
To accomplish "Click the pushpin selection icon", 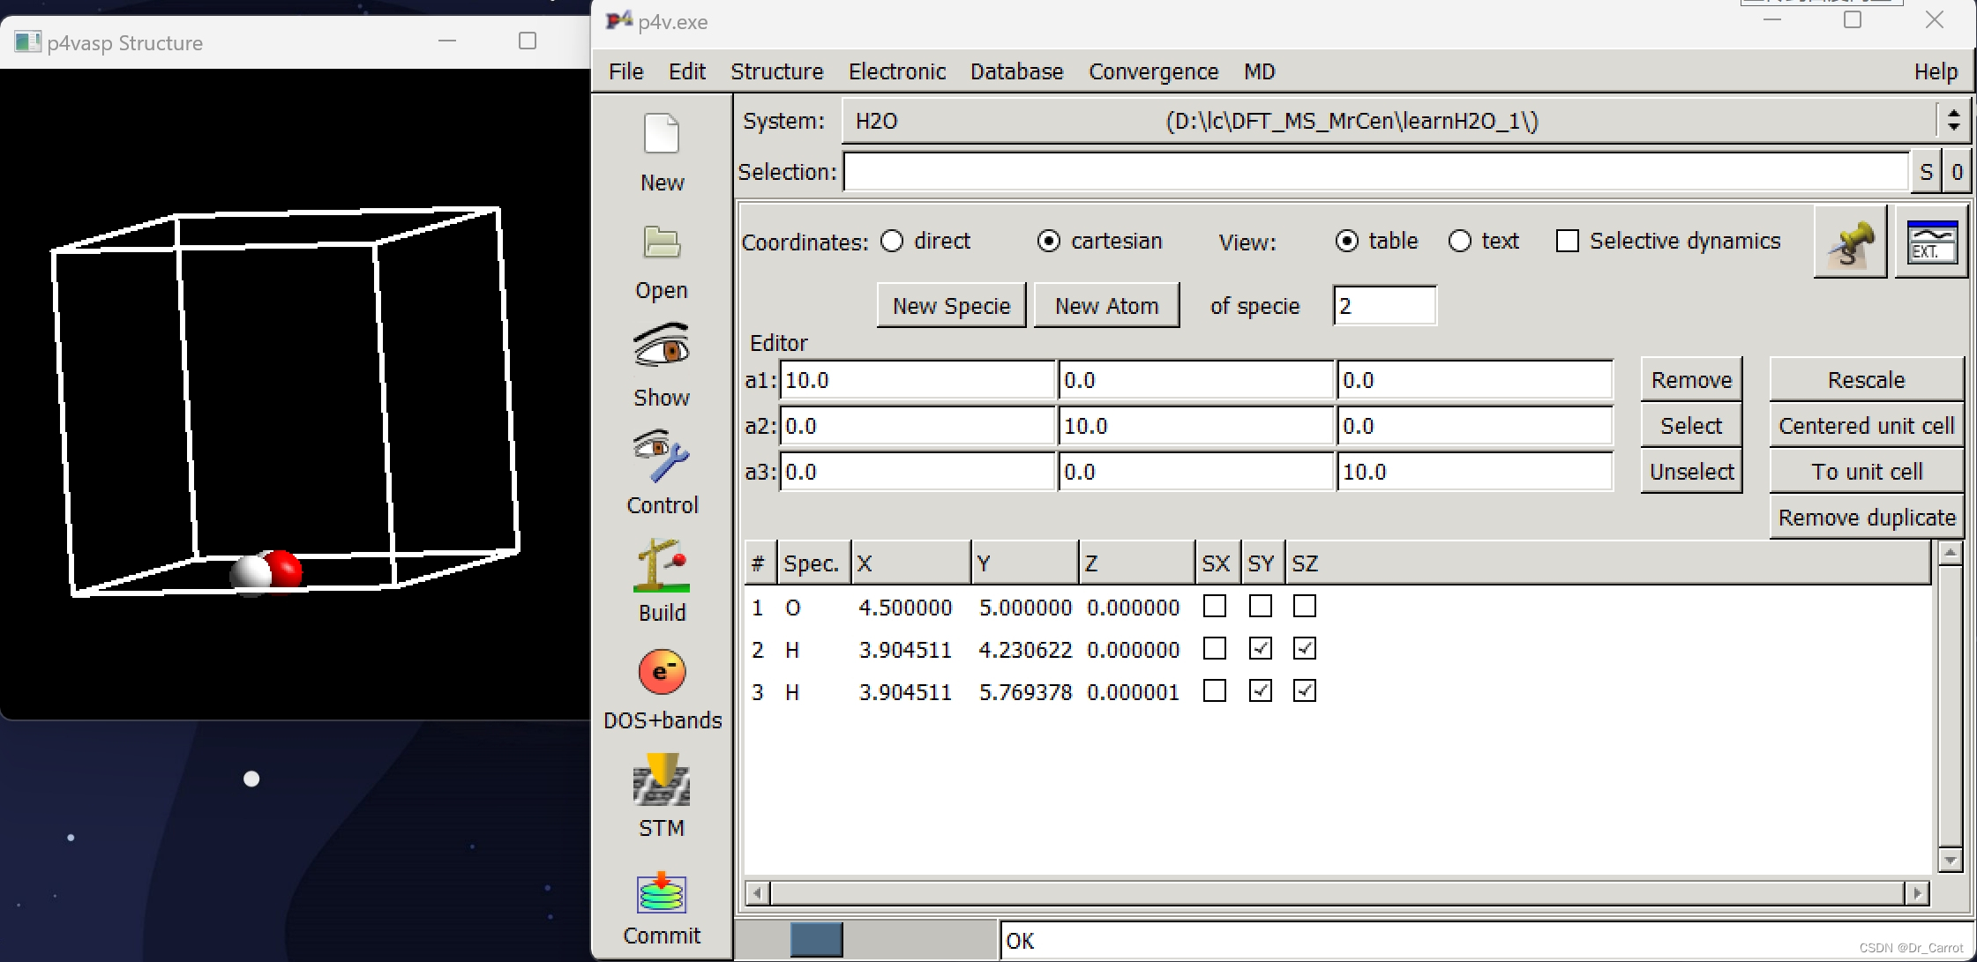I will tap(1850, 242).
